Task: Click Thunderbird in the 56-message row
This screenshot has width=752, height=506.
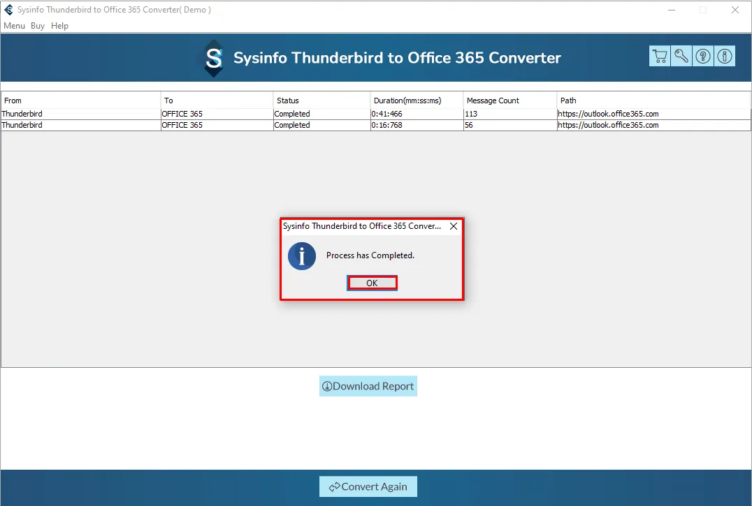Action: 81,125
